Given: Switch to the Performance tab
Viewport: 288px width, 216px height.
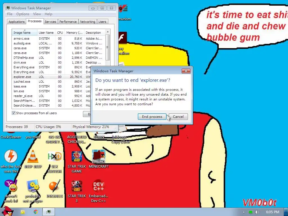Looking at the screenshot, I should click(68, 22).
